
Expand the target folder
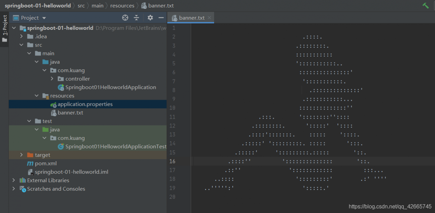(21, 155)
